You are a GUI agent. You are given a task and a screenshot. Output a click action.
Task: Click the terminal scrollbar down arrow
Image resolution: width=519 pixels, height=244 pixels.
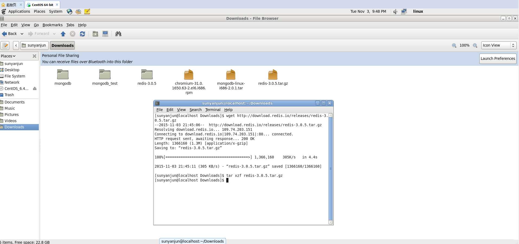(330, 222)
